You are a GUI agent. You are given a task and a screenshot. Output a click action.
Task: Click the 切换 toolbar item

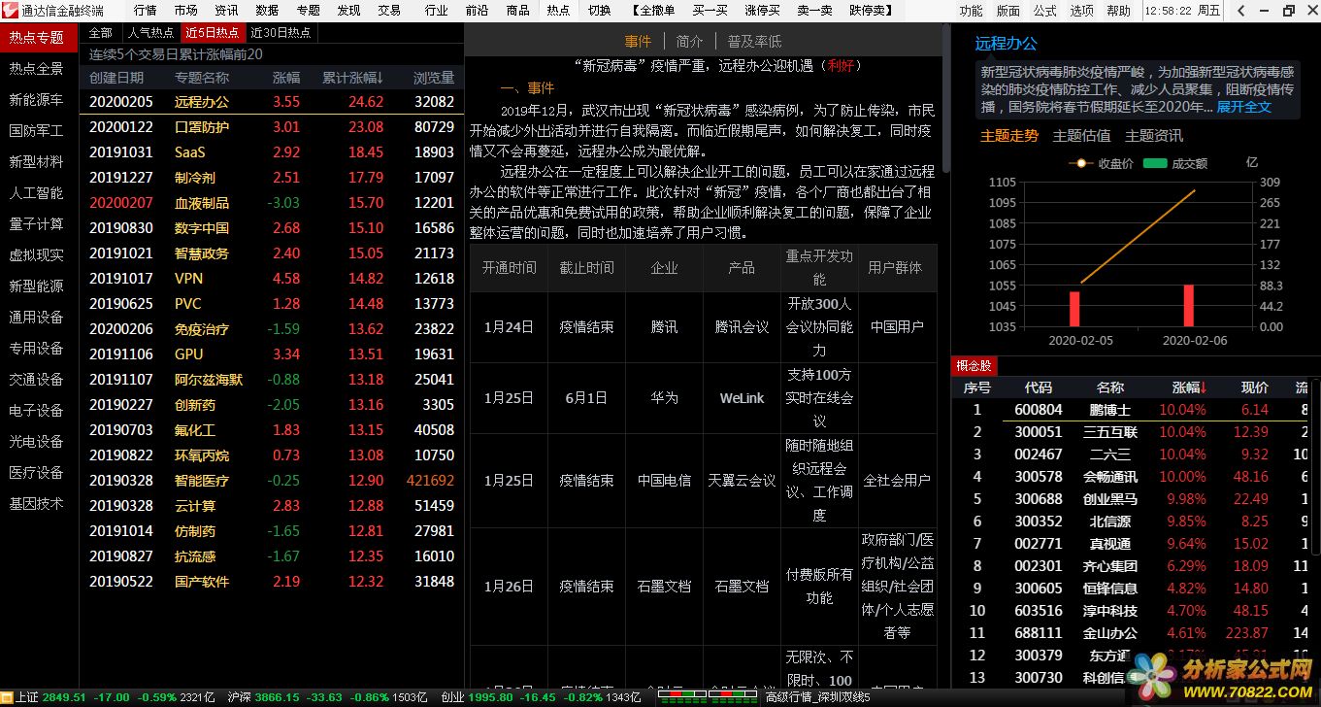[599, 11]
